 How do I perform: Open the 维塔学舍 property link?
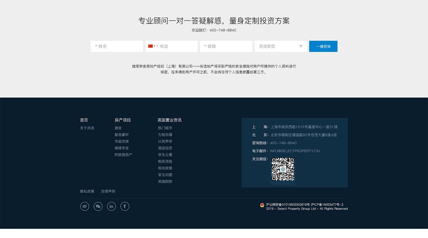(x=122, y=148)
